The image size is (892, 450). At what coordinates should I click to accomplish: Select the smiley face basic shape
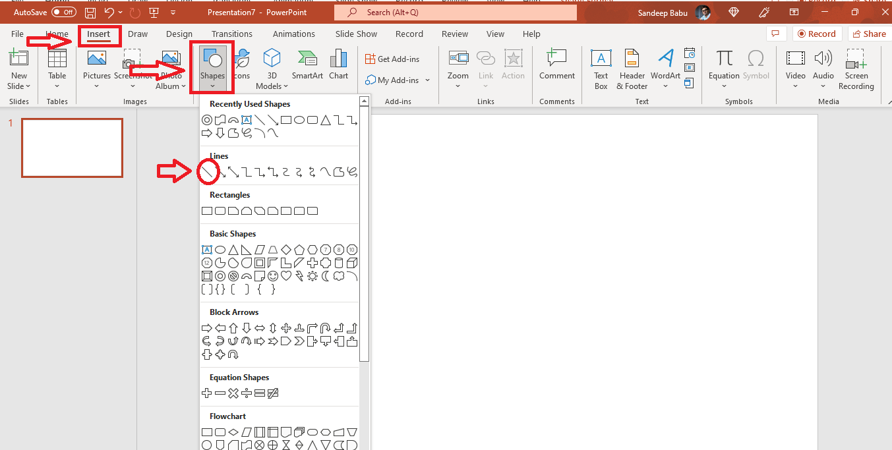tap(273, 276)
